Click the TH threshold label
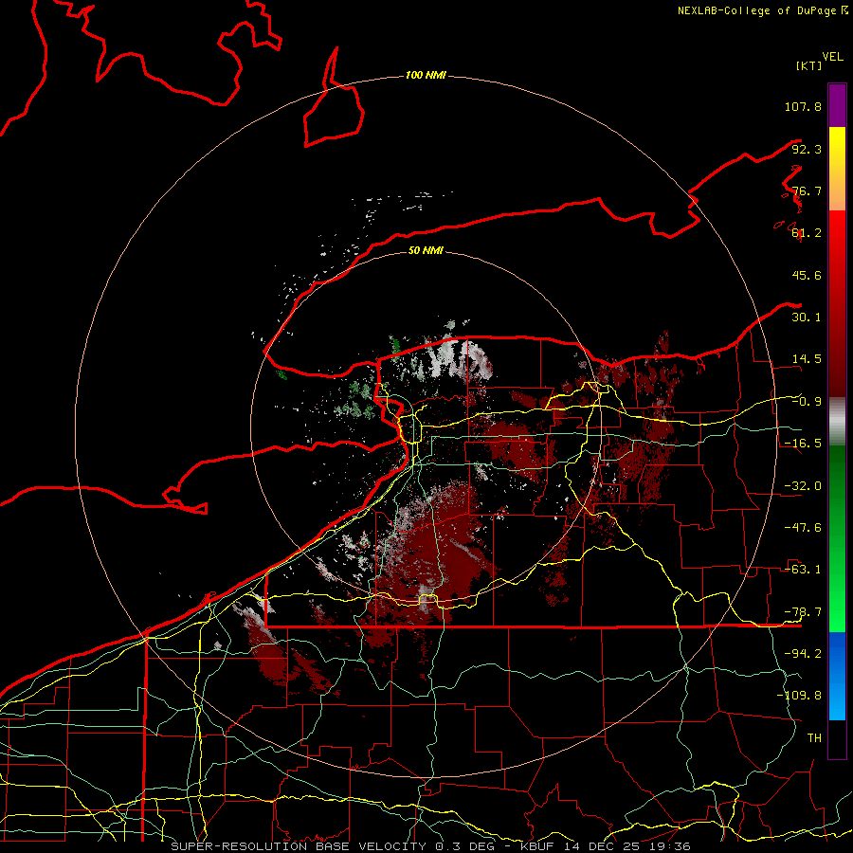853x853 pixels. click(x=814, y=738)
